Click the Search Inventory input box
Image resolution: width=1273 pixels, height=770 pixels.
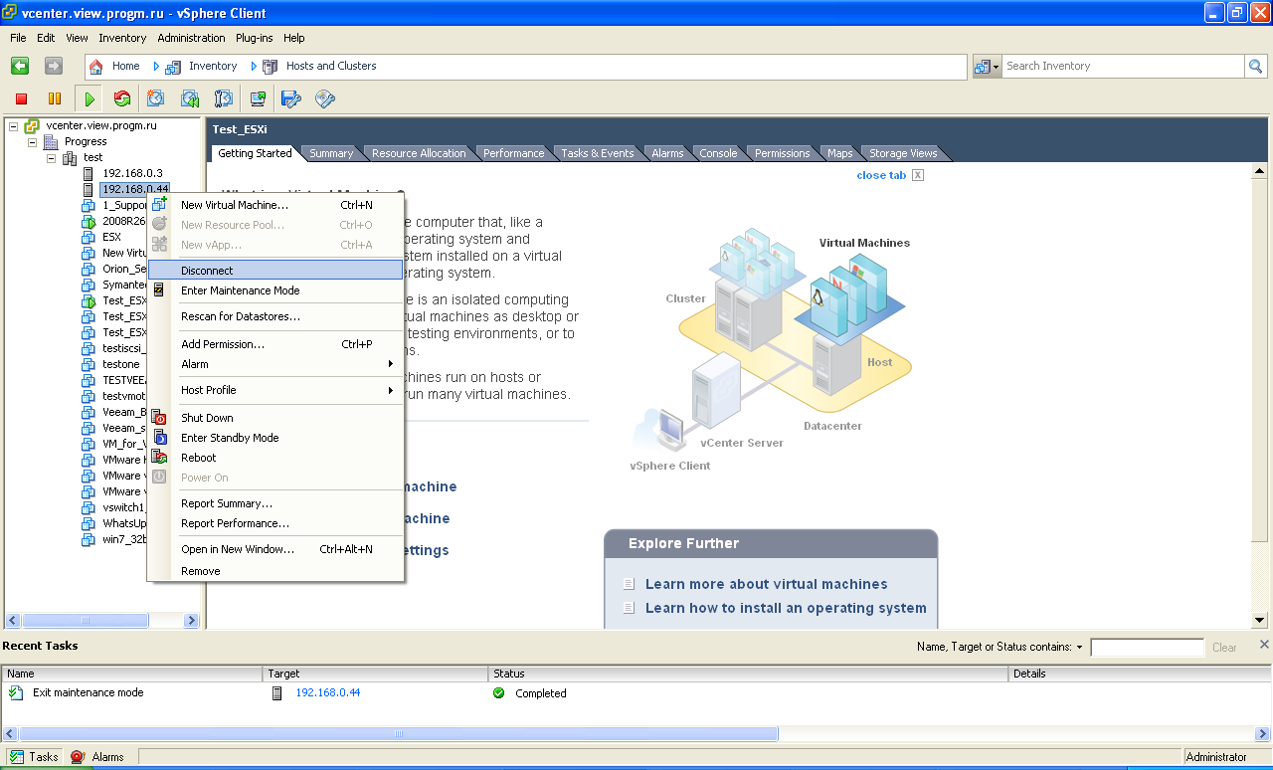1123,66
